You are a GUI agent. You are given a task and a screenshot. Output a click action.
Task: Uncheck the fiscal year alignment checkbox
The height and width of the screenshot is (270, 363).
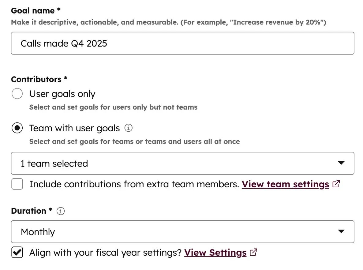[17, 253]
